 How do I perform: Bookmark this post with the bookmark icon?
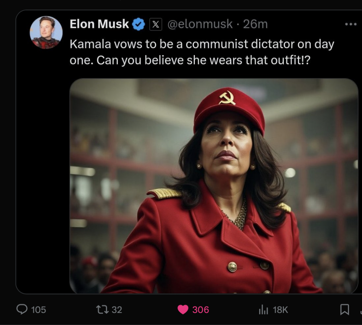(344, 310)
